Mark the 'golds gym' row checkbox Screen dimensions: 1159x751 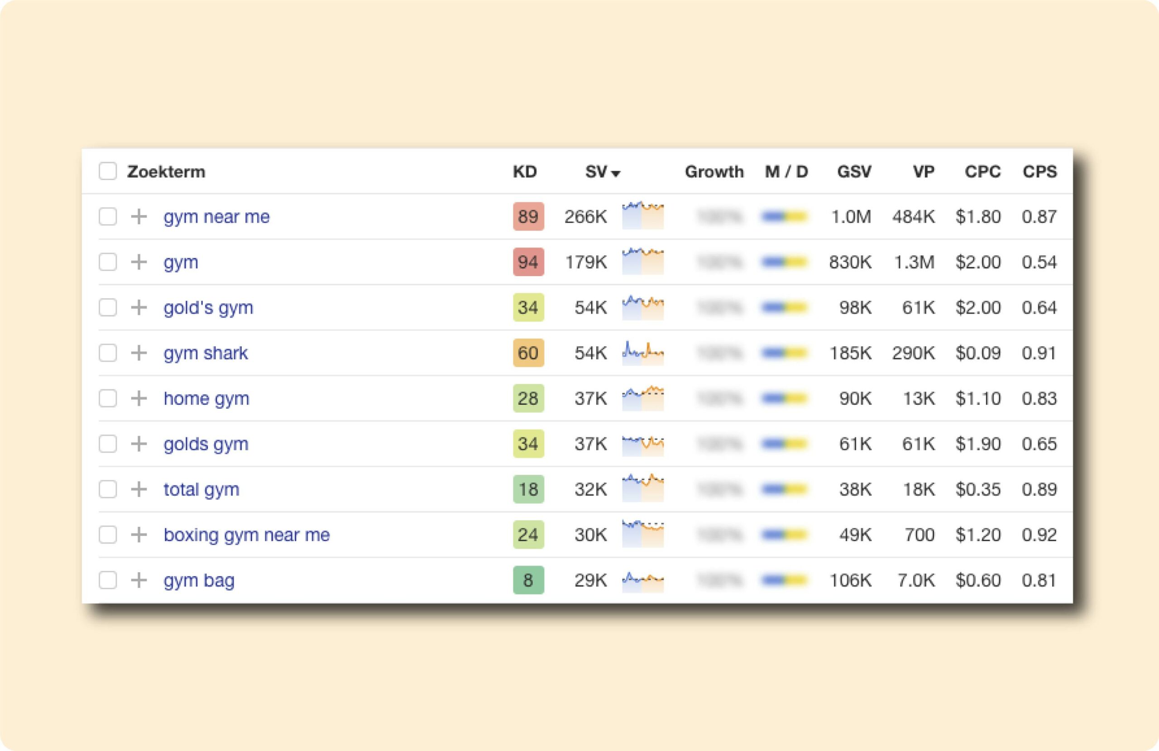108,444
